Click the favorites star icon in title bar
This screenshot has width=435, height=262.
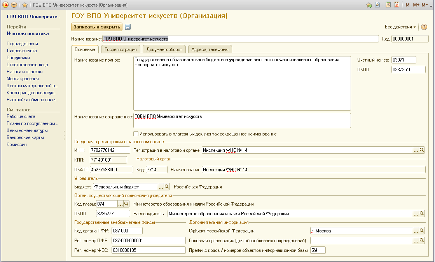[x=25, y=5]
